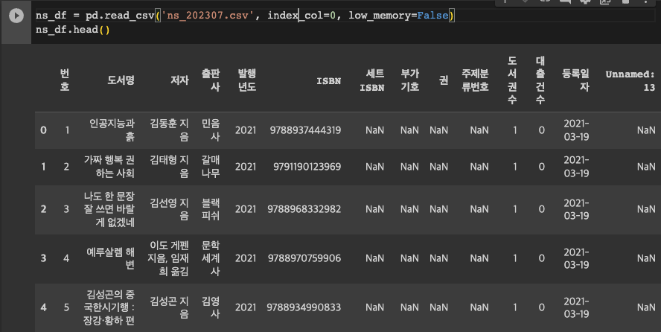Click publisher cell 김영사
Viewport: 661px width, 332px height.
[x=211, y=307]
